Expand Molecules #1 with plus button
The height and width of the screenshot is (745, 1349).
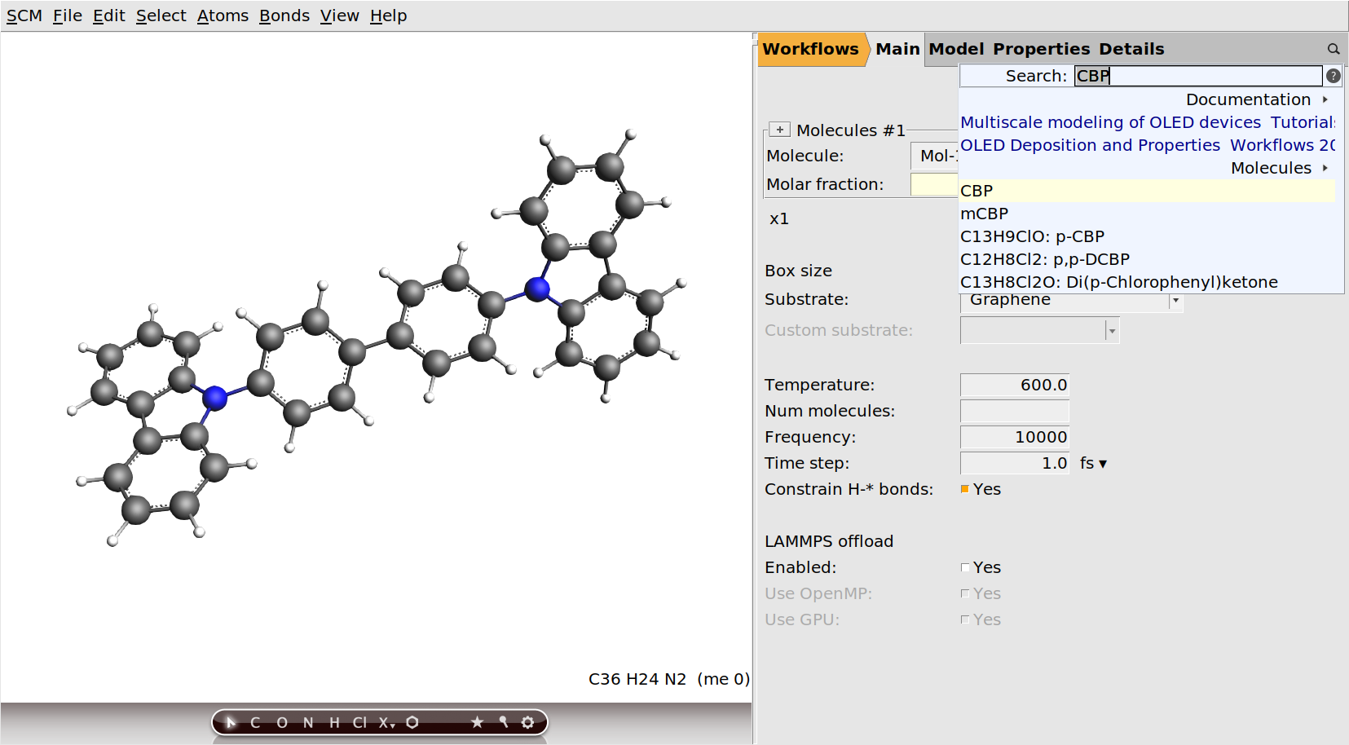(780, 130)
